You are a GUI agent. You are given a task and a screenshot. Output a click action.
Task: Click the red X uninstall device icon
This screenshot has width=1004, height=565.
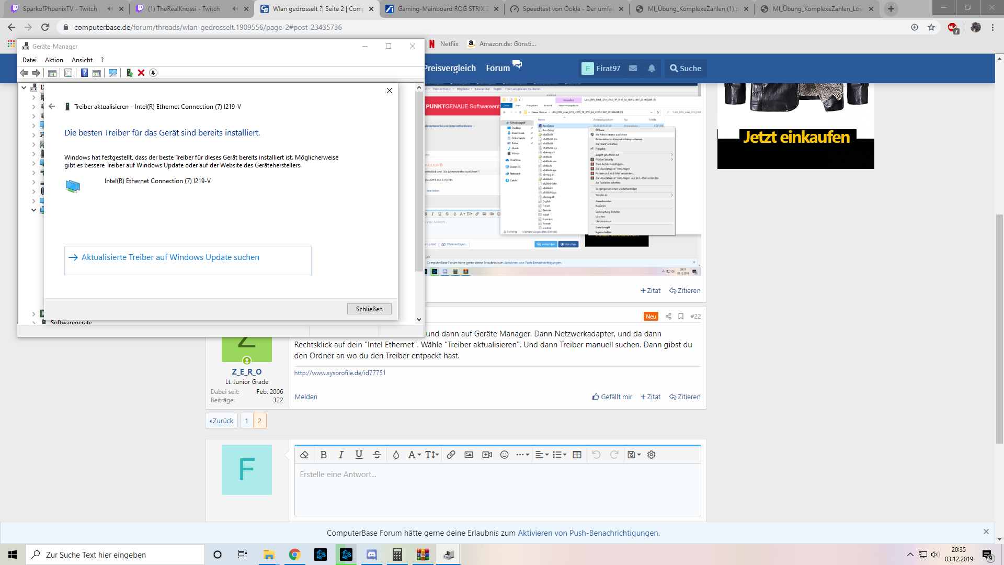point(141,73)
